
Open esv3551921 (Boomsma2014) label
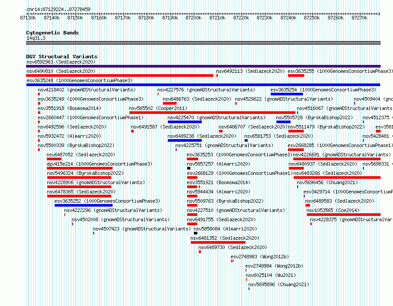pyautogui.click(x=219, y=182)
